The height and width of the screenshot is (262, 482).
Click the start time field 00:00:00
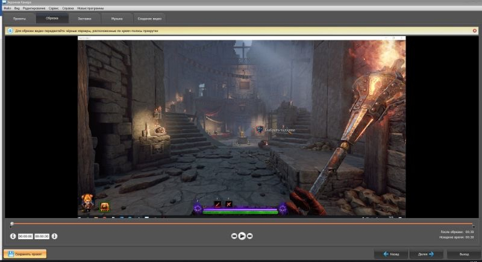click(x=25, y=236)
